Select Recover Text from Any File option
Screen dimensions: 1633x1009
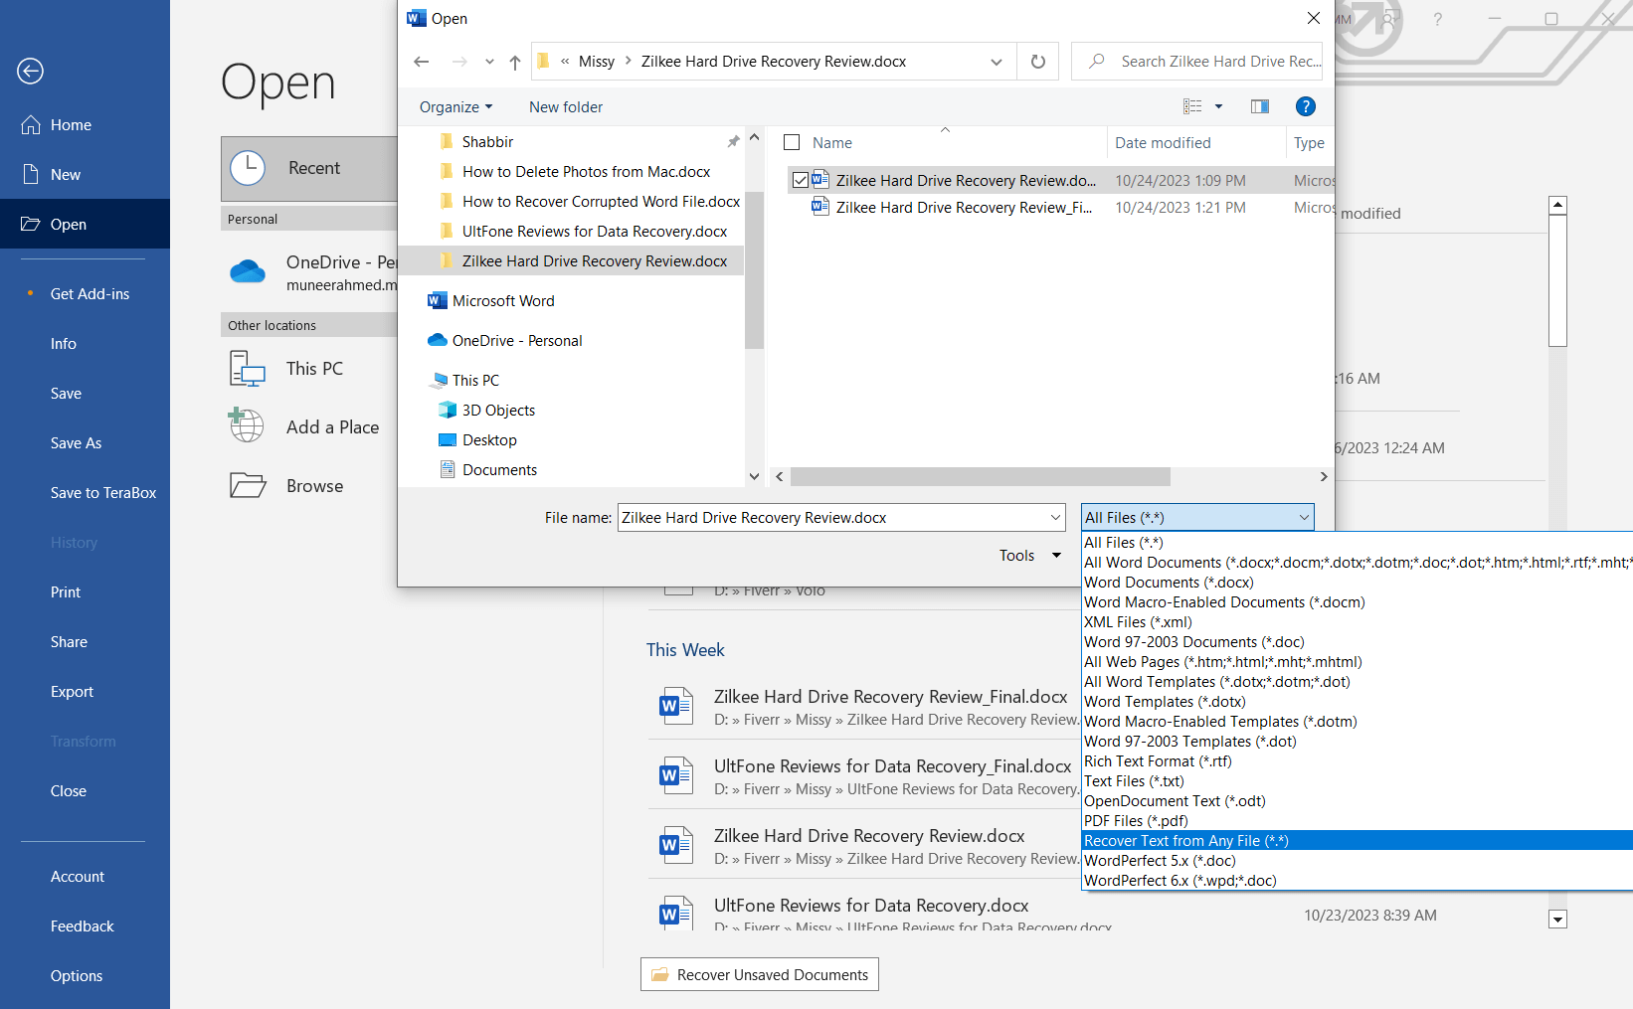click(x=1185, y=840)
